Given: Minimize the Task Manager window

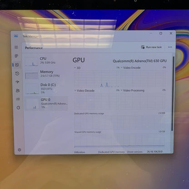Looking at the screenshot, I should coord(151,33).
